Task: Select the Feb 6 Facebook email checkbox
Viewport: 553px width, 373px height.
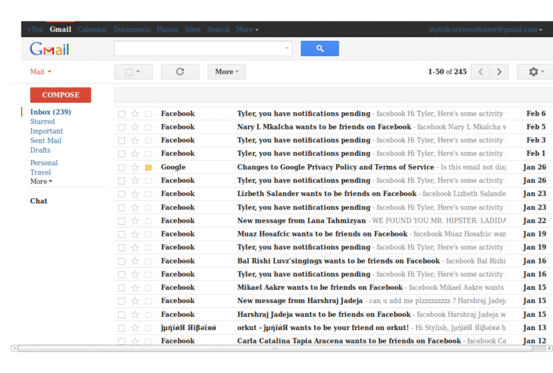Action: tap(122, 114)
